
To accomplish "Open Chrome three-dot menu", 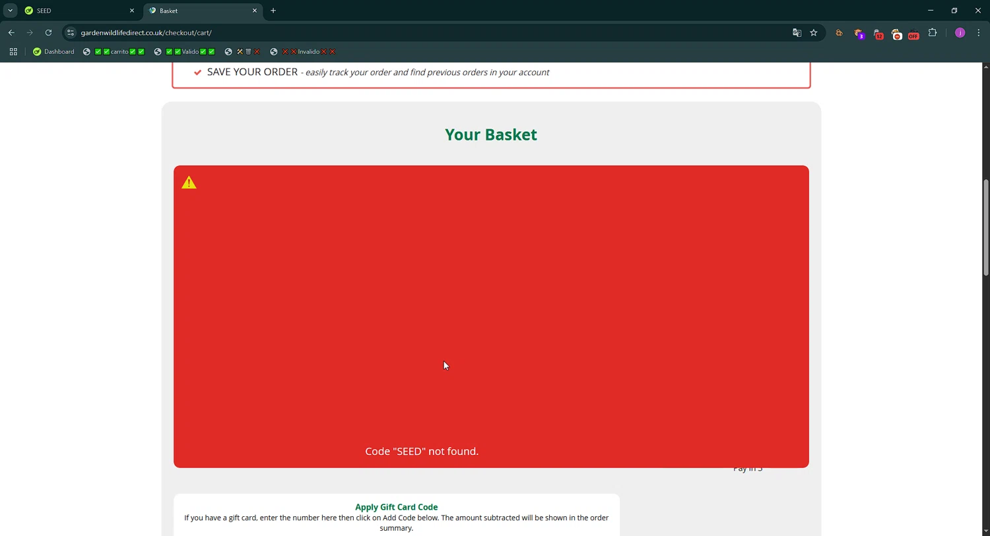I will 979,32.
